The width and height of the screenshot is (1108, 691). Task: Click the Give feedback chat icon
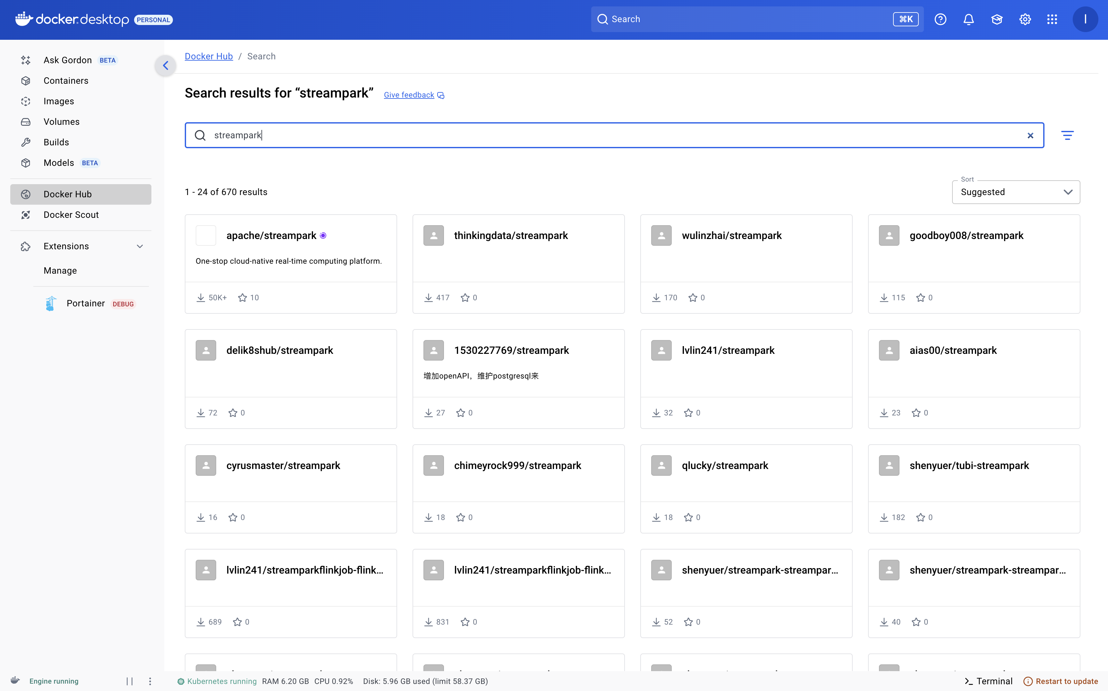[441, 95]
